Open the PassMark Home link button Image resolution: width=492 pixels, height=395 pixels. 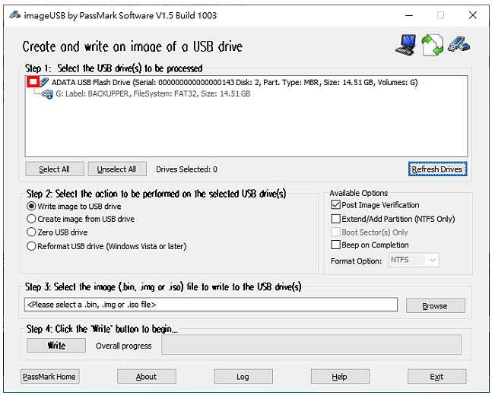tap(49, 377)
